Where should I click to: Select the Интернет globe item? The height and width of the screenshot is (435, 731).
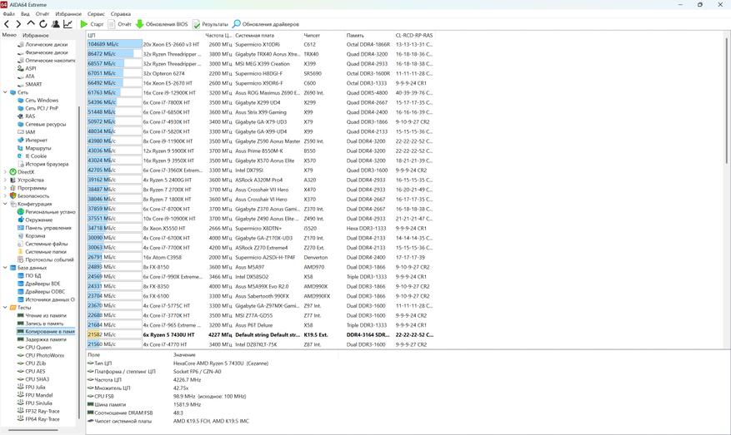[33, 140]
